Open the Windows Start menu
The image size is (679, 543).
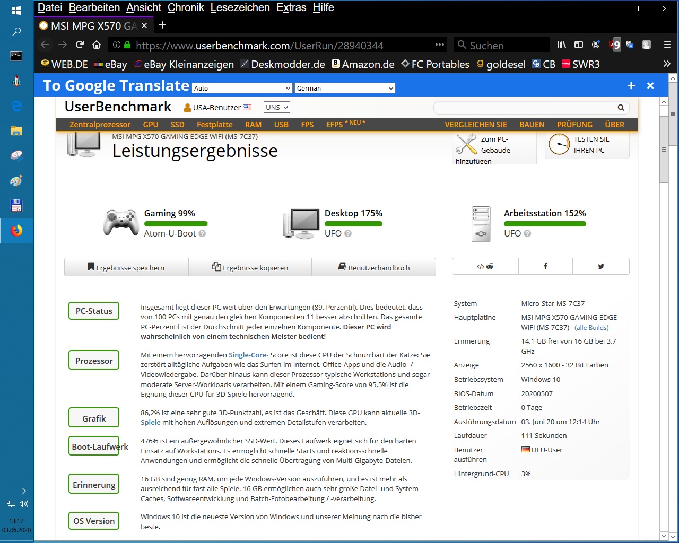pyautogui.click(x=16, y=10)
